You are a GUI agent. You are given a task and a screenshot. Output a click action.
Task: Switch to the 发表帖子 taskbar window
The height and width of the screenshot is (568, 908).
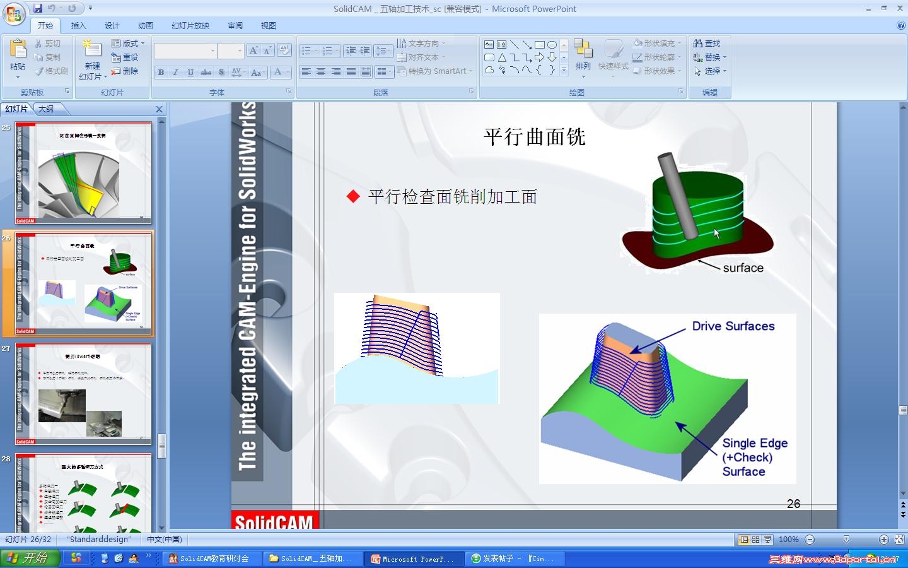coord(515,559)
